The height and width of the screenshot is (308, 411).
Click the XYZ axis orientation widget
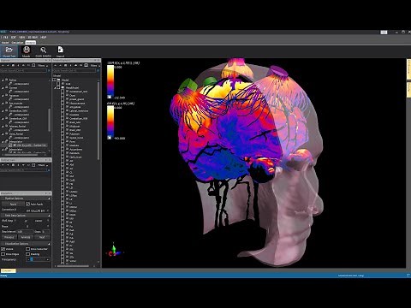coord(114,250)
